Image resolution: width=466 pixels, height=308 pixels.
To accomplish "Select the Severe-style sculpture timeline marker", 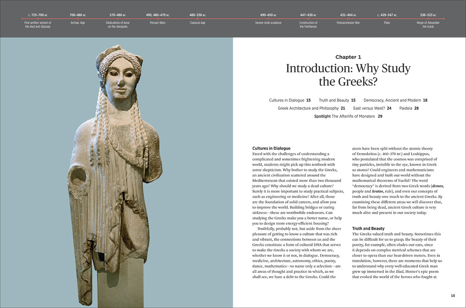I will [268, 19].
